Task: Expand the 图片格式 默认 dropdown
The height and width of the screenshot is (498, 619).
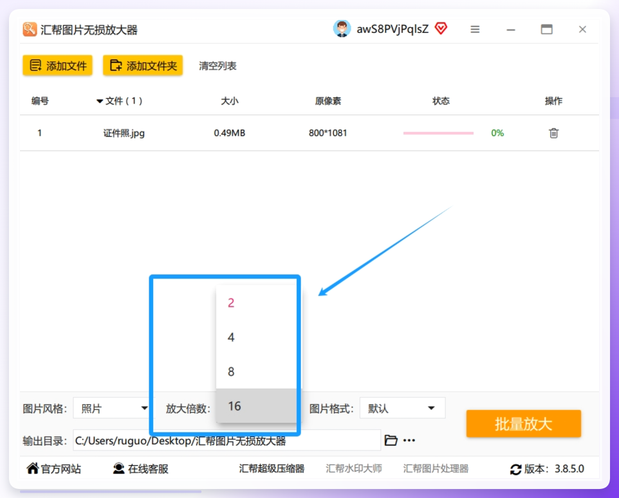Action: pos(402,408)
